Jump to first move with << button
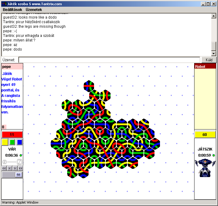Viewport: 218px width, 206px height. coord(4,168)
